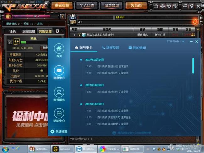The width and height of the screenshot is (204, 153).
Task: Open the 游戏商城 button
Action: click(x=111, y=5)
